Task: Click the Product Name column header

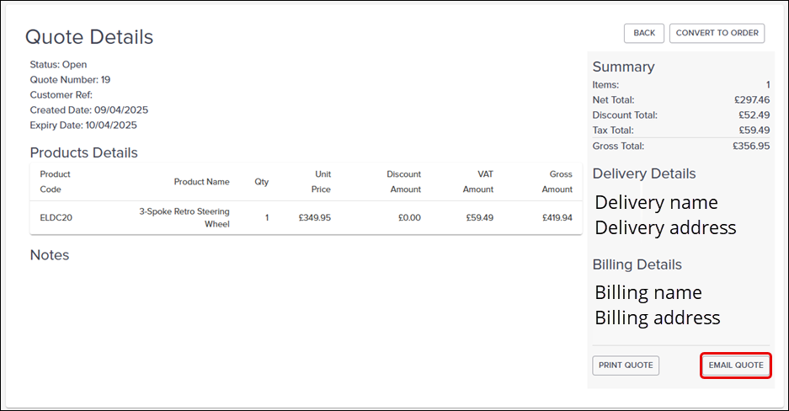Action: (201, 182)
